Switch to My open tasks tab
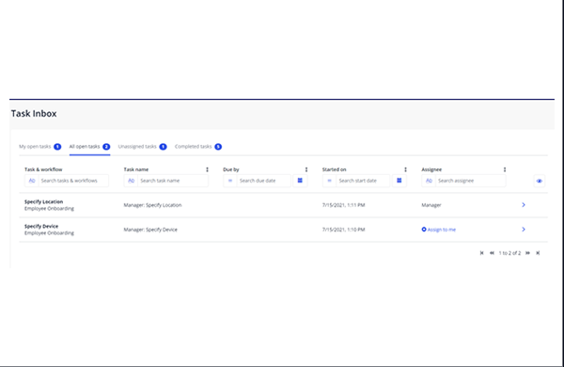 [x=39, y=147]
